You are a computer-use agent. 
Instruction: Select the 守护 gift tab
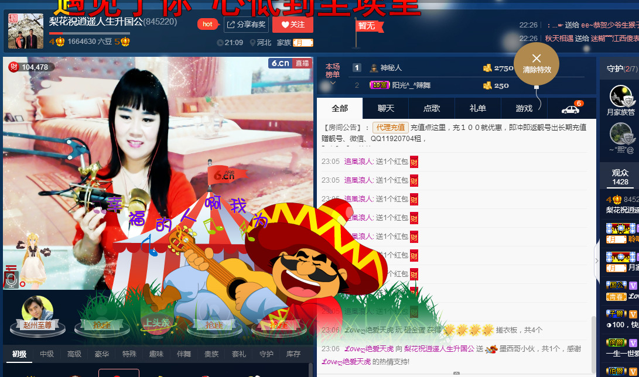coord(266,354)
